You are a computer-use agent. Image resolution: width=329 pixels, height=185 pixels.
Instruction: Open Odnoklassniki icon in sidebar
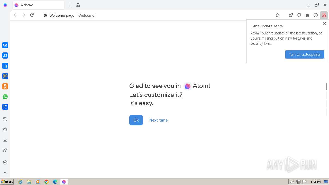5,86
